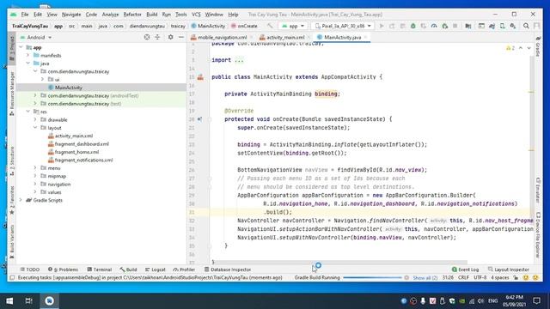Collapse the java folder

(28, 64)
